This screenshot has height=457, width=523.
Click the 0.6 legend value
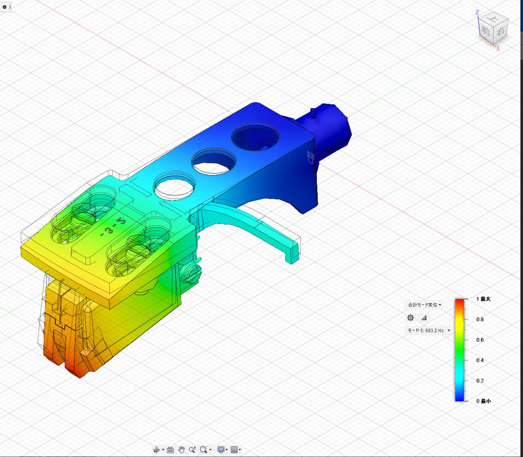click(x=480, y=340)
